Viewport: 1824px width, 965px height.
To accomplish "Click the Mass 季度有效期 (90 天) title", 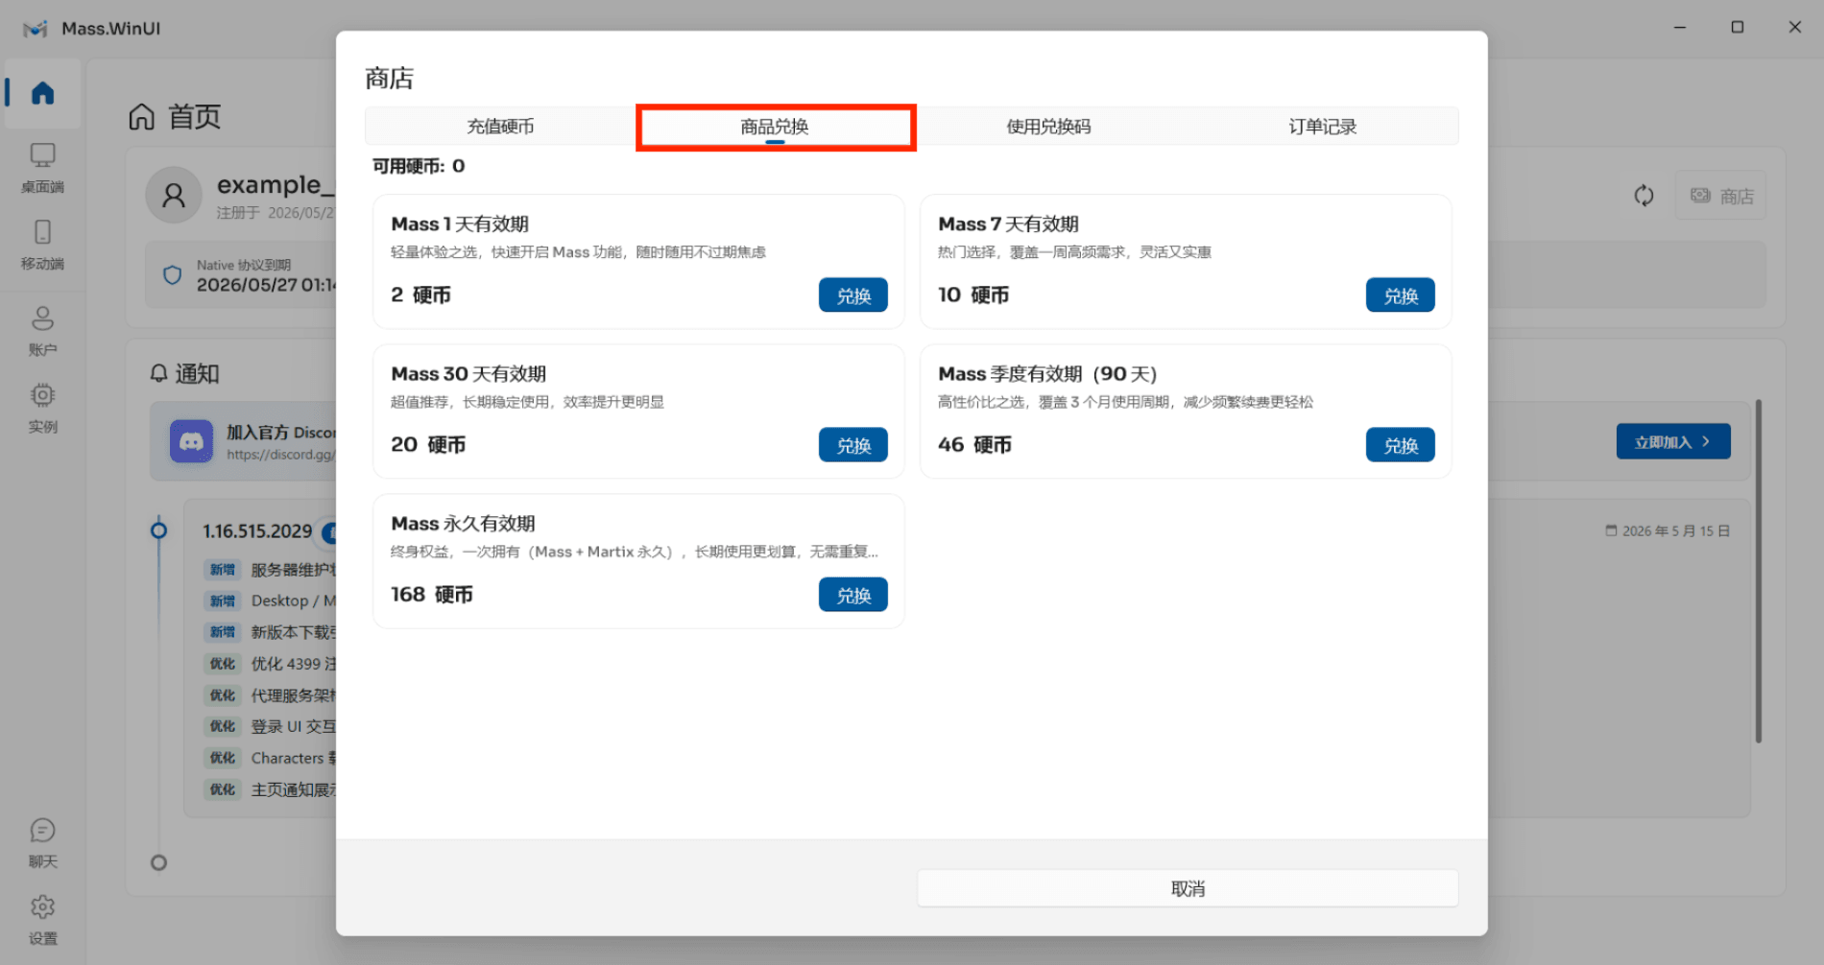I will pos(1047,374).
